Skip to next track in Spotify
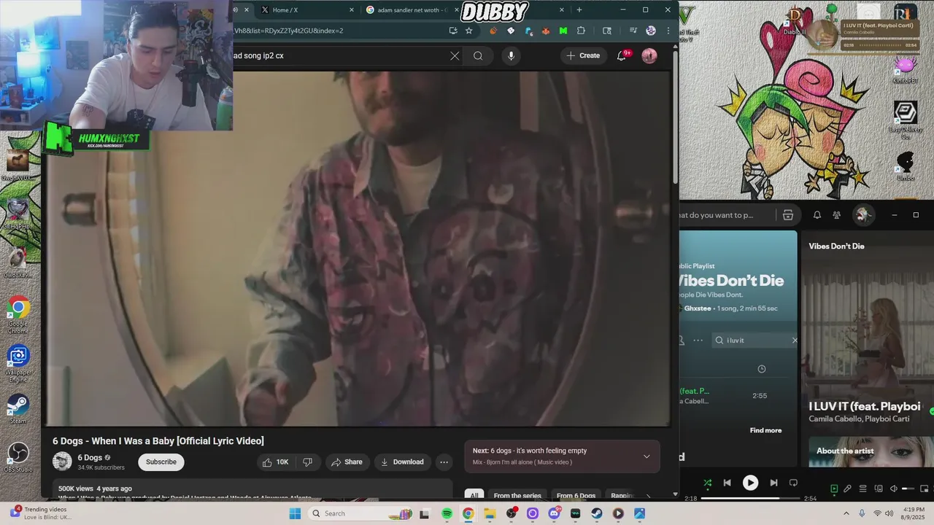 773,483
